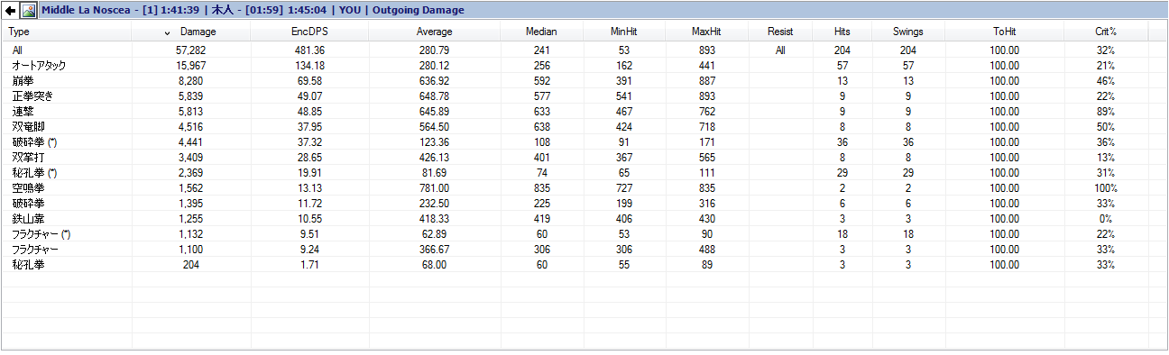Image resolution: width=1169 pixels, height=355 pixels.
Task: Select the 双竜脚 row
Action: (584, 127)
